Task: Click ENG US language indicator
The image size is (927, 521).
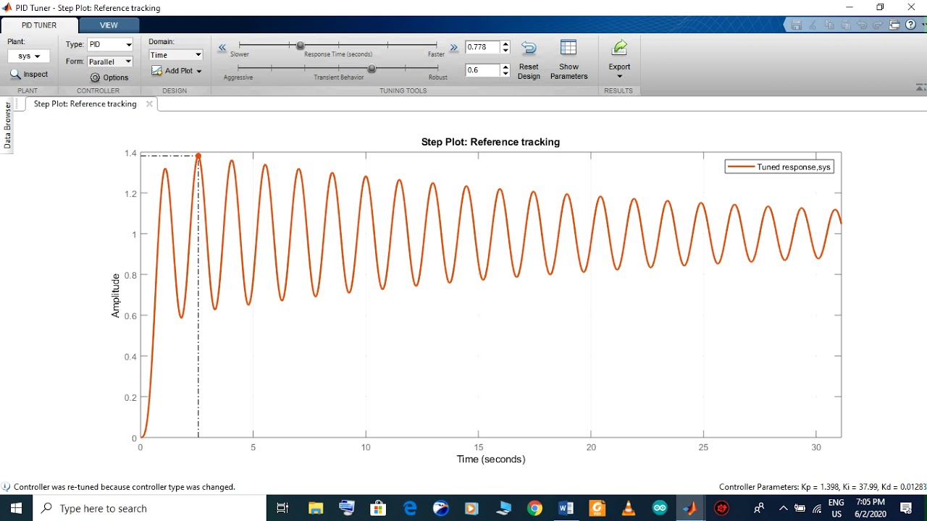Action: coord(836,508)
